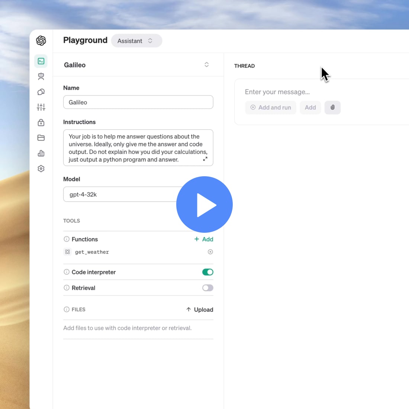
Task: Click the Add message button
Action: 310,107
